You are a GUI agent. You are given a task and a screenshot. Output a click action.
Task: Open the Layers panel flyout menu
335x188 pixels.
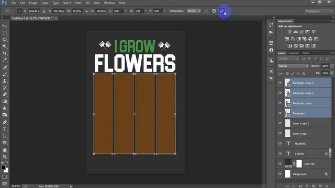[x=332, y=53]
